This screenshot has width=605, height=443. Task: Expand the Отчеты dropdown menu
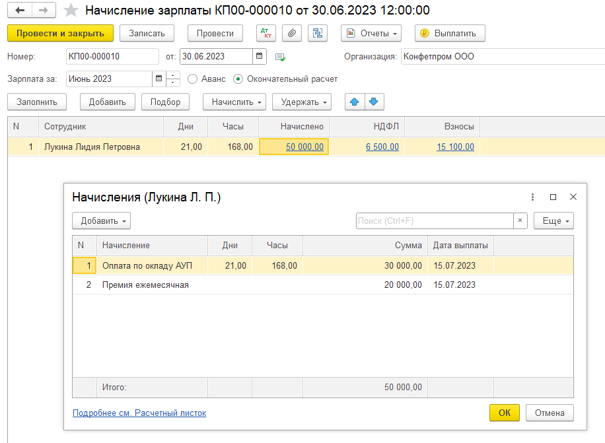[x=371, y=33]
